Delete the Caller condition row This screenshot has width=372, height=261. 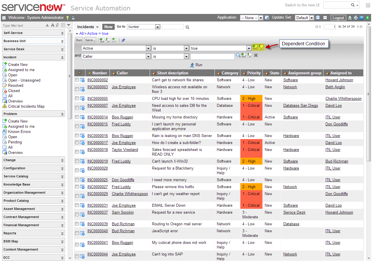point(256,55)
